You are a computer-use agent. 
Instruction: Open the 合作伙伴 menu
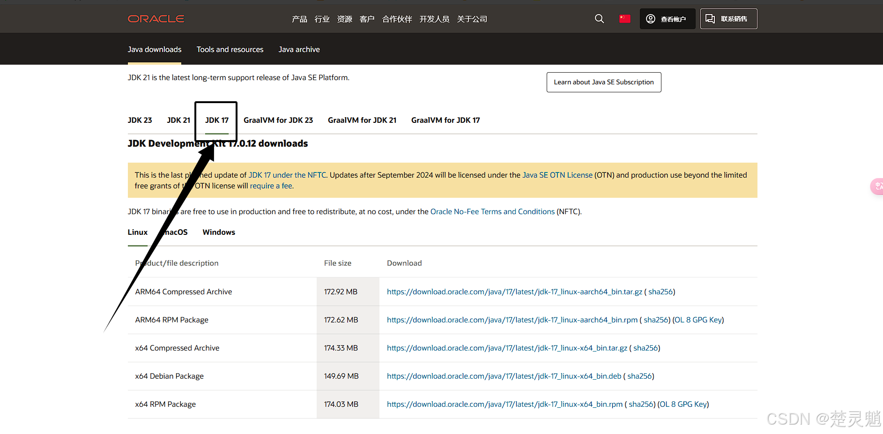(397, 19)
